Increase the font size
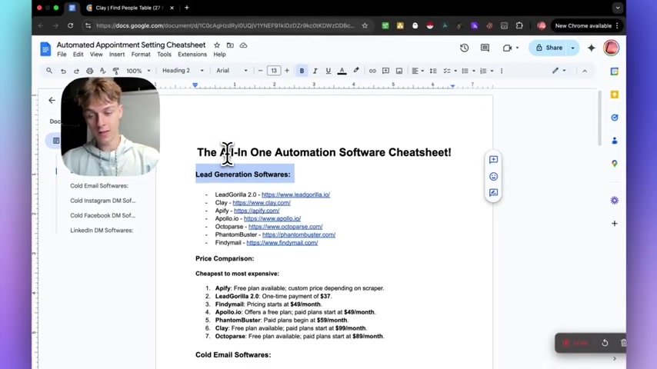Viewport: 657px width, 369px height. pos(287,71)
